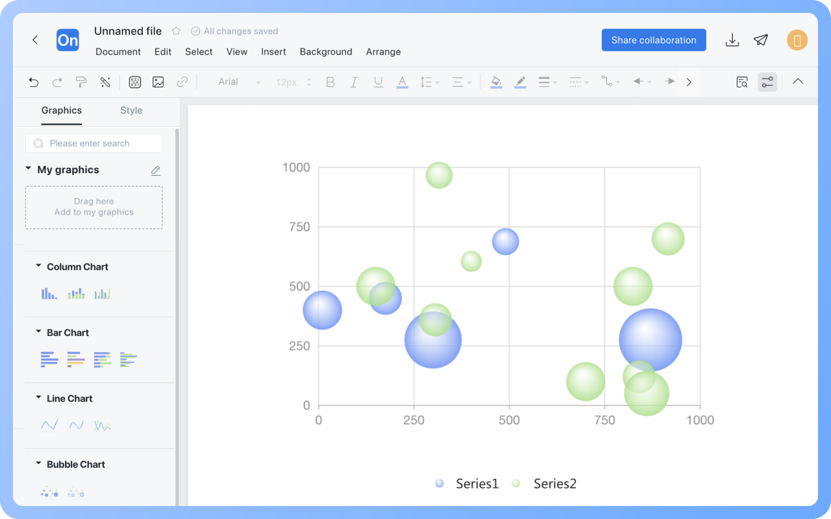Open the Select menu
Screen dimensions: 831x519
(199, 52)
